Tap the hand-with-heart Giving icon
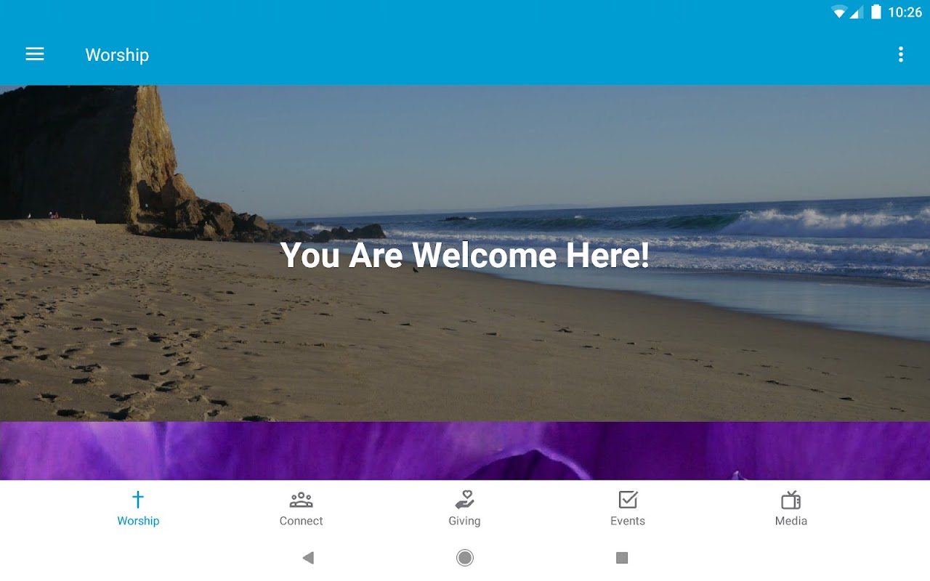Image resolution: width=930 pixels, height=581 pixels. [464, 500]
